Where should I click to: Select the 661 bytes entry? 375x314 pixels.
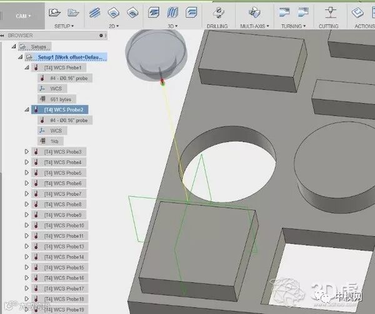click(x=57, y=99)
